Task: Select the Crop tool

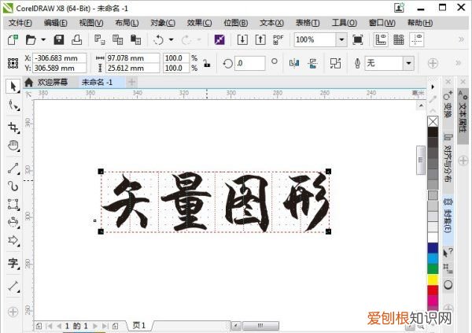Action: [x=13, y=128]
